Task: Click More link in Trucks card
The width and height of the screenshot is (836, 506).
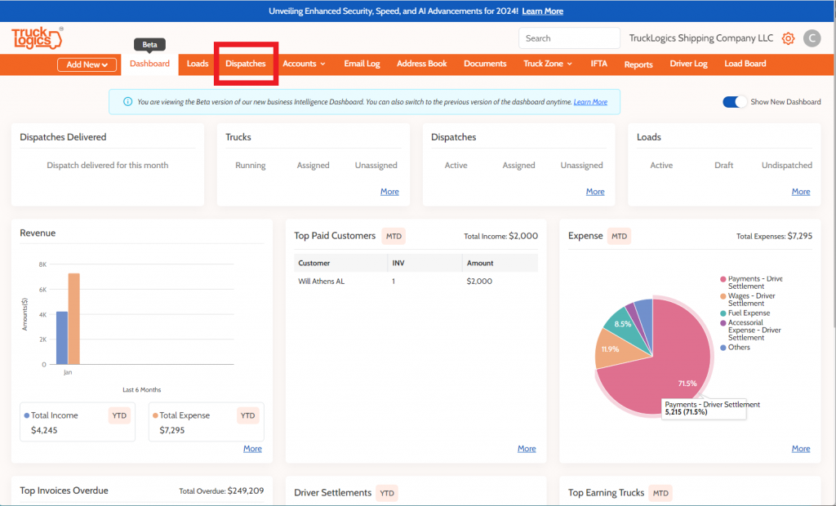Action: tap(389, 192)
